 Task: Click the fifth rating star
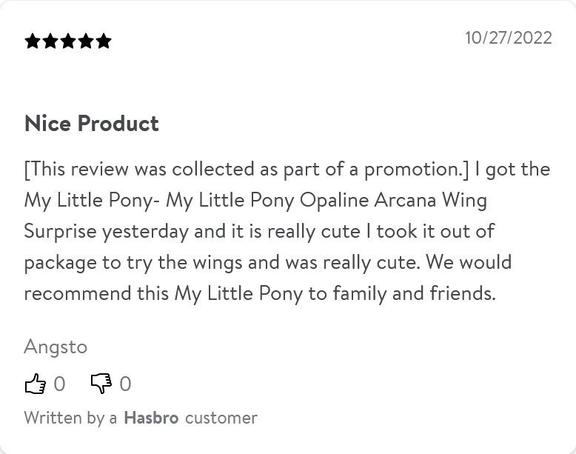[x=103, y=41]
